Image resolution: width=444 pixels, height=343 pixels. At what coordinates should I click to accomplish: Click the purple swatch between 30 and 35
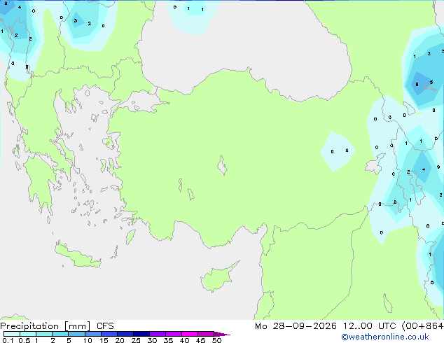[157, 334]
